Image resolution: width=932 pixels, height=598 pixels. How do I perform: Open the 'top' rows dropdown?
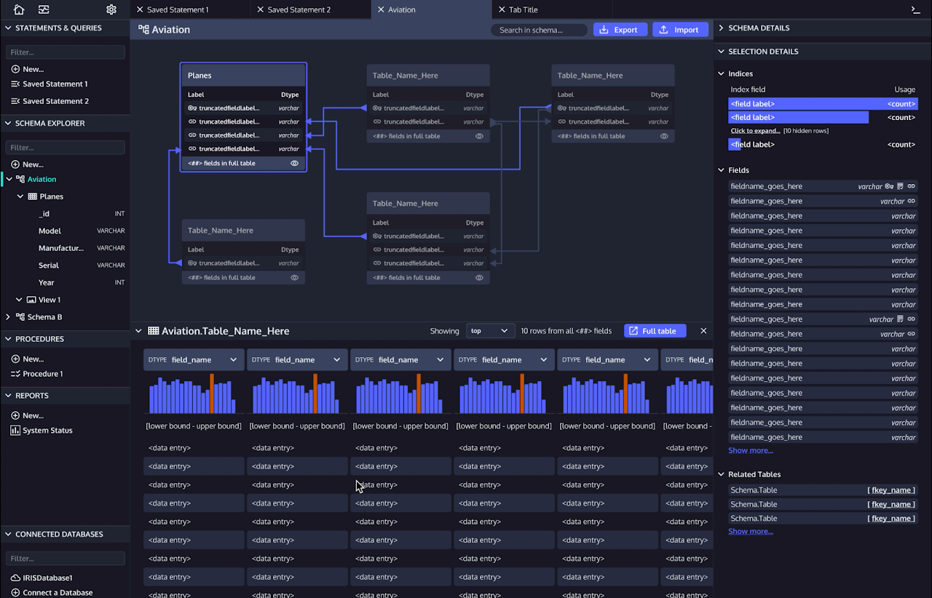(x=491, y=331)
